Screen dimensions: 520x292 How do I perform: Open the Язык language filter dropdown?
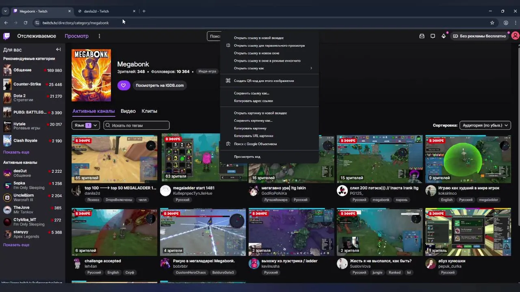click(86, 125)
